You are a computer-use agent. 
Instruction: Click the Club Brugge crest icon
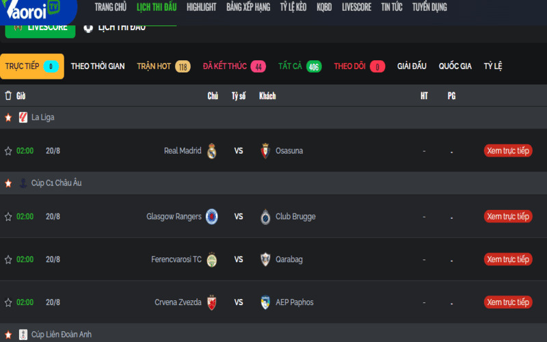(266, 217)
